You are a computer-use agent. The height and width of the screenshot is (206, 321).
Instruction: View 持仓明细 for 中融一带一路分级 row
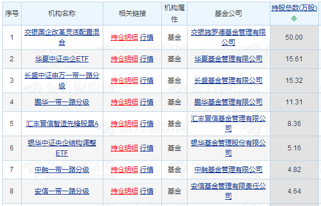124,170
